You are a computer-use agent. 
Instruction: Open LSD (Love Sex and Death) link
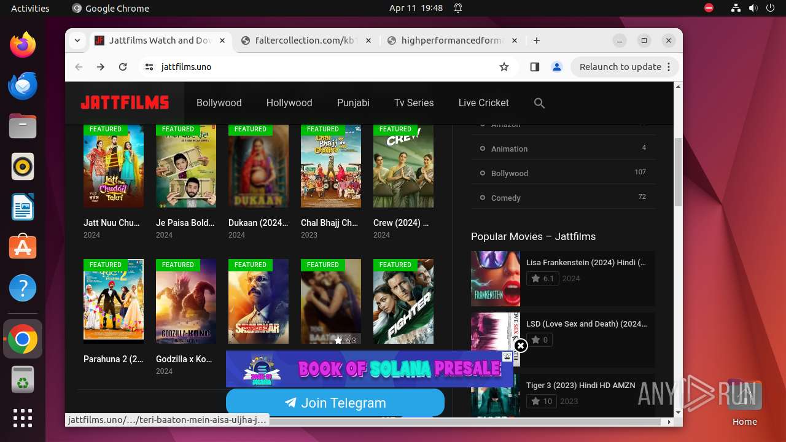(x=586, y=324)
